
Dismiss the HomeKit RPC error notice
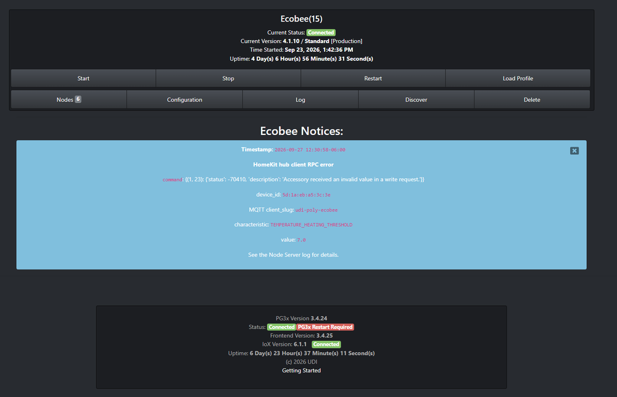(x=574, y=150)
